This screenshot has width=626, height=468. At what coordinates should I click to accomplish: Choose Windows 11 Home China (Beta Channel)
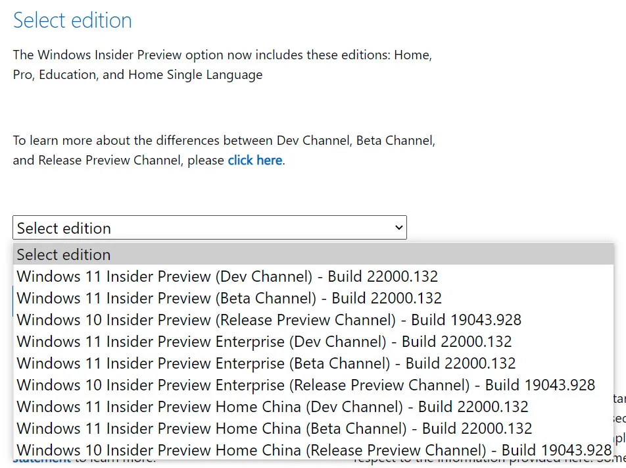(314, 428)
